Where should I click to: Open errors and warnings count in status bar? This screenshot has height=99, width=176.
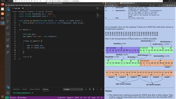tap(13, 98)
